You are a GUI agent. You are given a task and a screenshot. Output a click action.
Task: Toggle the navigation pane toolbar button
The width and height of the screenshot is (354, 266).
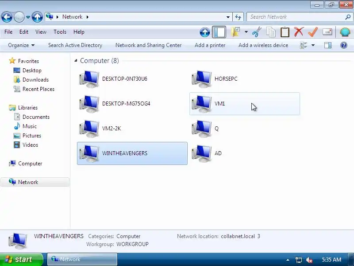point(219,32)
